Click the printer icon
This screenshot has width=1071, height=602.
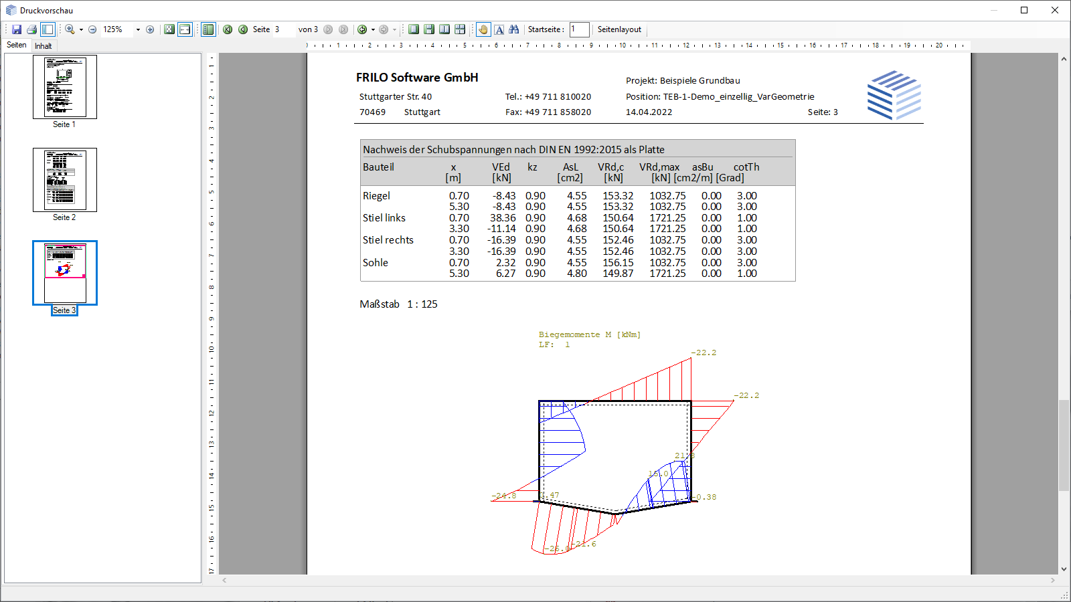pyautogui.click(x=31, y=29)
